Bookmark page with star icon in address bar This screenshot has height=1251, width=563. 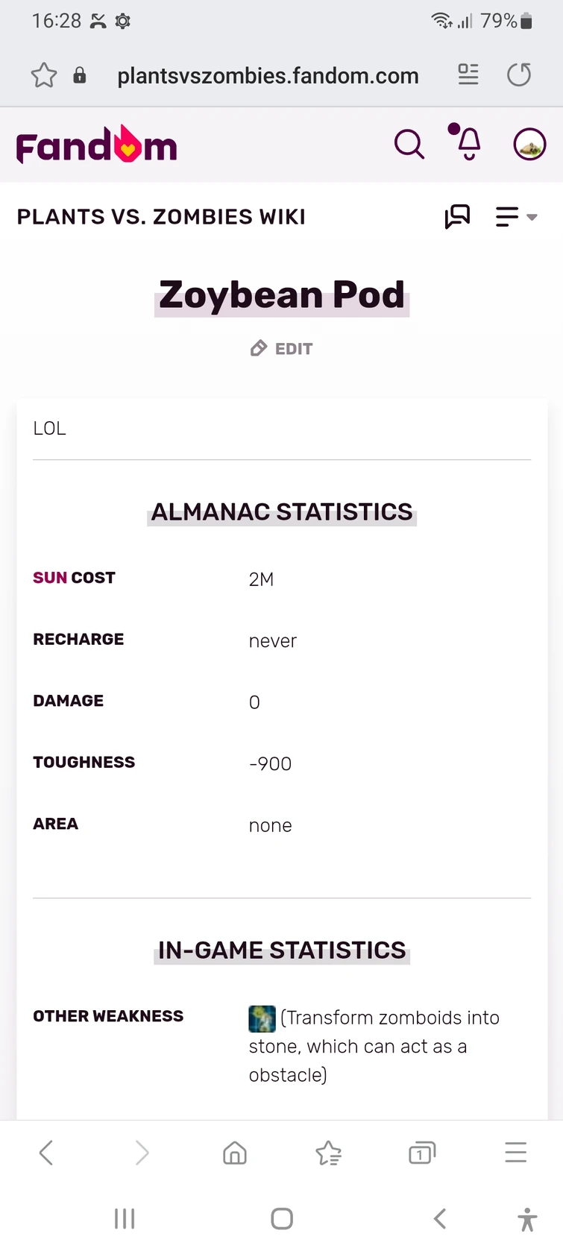pos(44,75)
